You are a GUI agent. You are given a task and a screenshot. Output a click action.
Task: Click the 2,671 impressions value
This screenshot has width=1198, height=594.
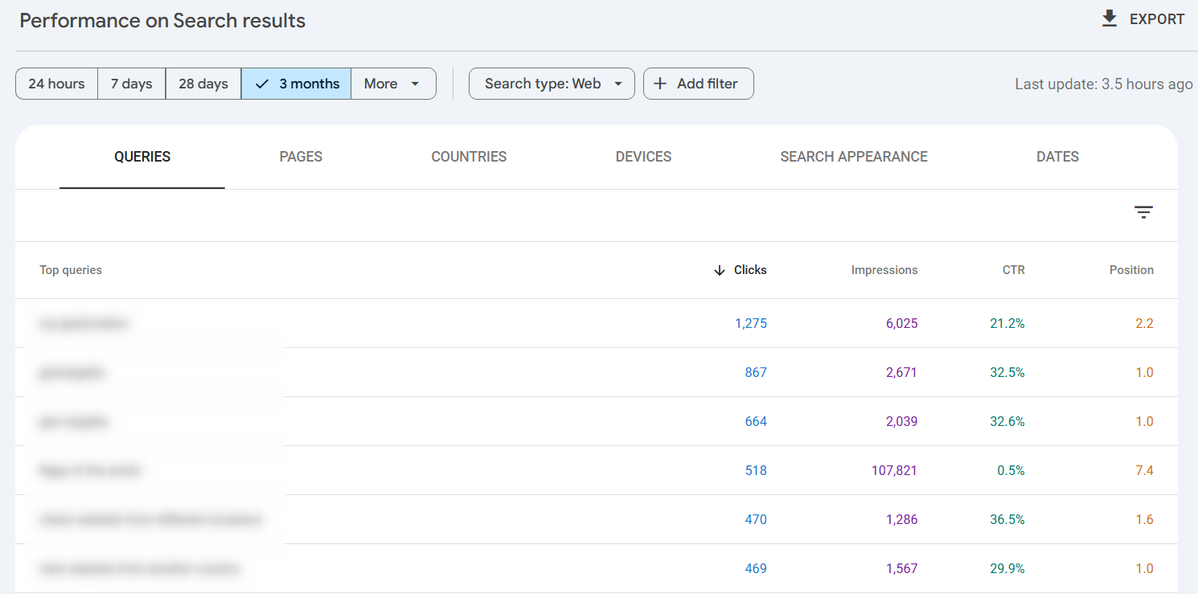901,372
